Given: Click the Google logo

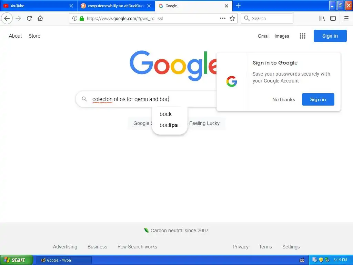Looking at the screenshot, I should [173, 65].
